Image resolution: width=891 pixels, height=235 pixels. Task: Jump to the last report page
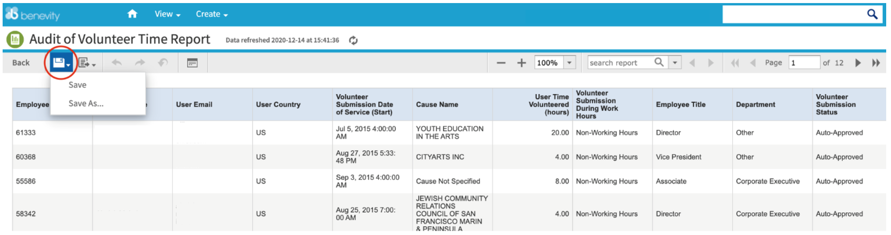click(876, 63)
